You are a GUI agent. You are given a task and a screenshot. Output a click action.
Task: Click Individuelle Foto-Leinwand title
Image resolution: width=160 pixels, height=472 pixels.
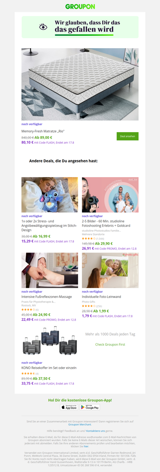pyautogui.click(x=102, y=297)
